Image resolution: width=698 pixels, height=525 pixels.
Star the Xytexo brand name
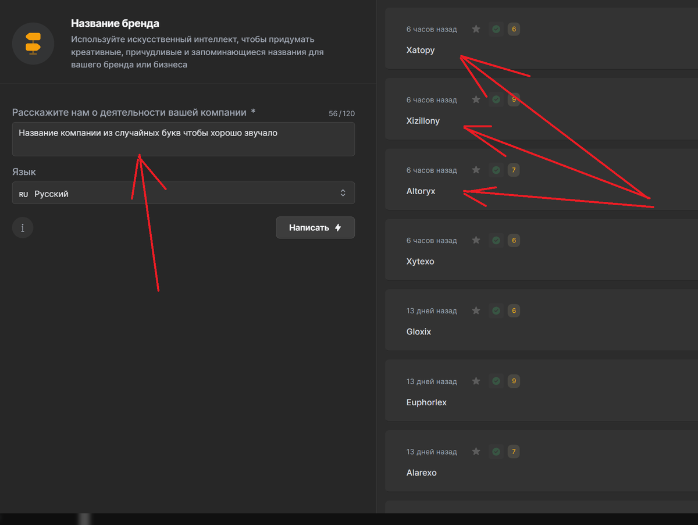coord(476,240)
